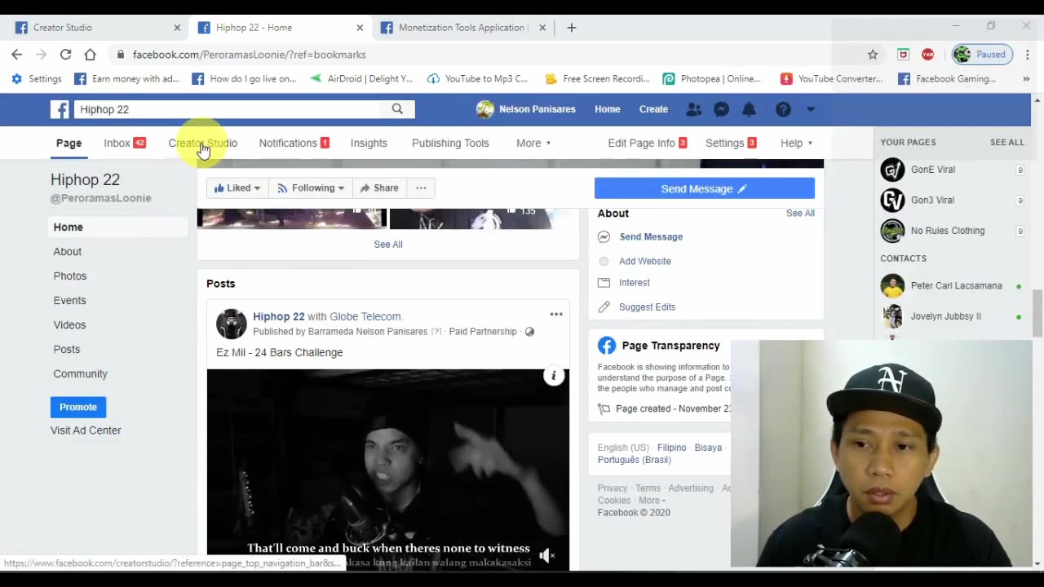Click See All in Your Pages

1007,142
